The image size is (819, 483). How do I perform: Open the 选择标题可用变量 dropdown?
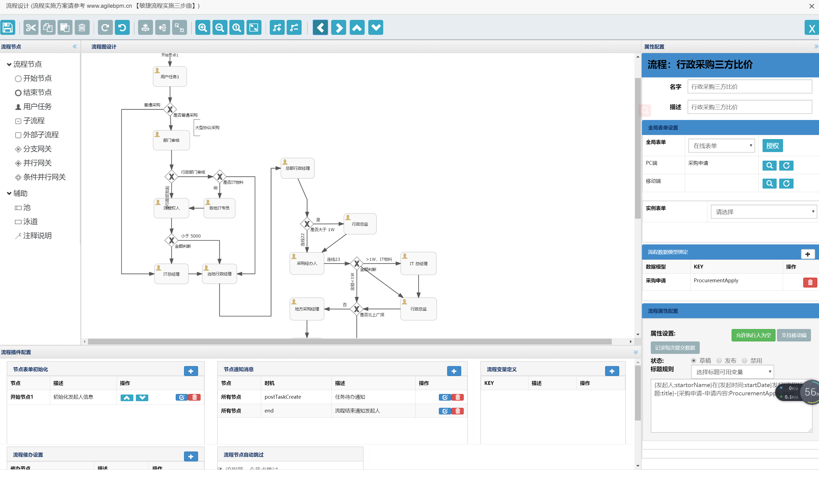click(x=732, y=372)
